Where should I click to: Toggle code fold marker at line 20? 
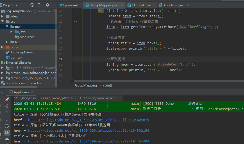point(72,11)
